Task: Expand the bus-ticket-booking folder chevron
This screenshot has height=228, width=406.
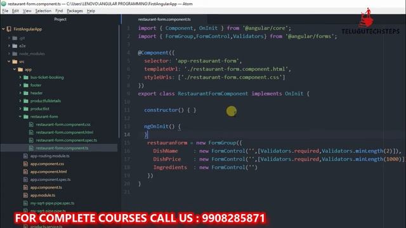Action: [20, 77]
